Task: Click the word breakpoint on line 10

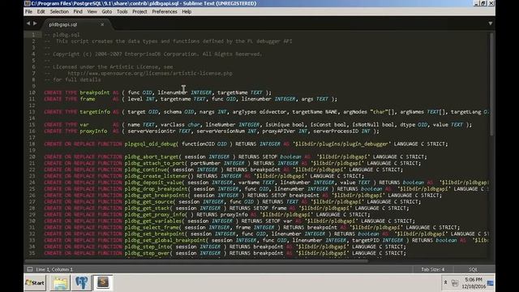Action: click(x=95, y=92)
